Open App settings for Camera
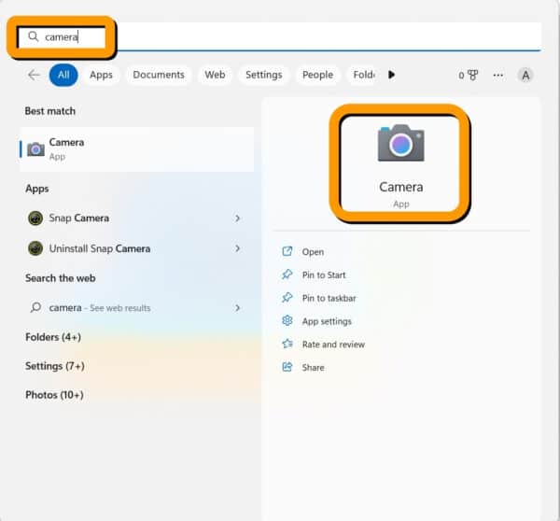The image size is (560, 521). [327, 321]
